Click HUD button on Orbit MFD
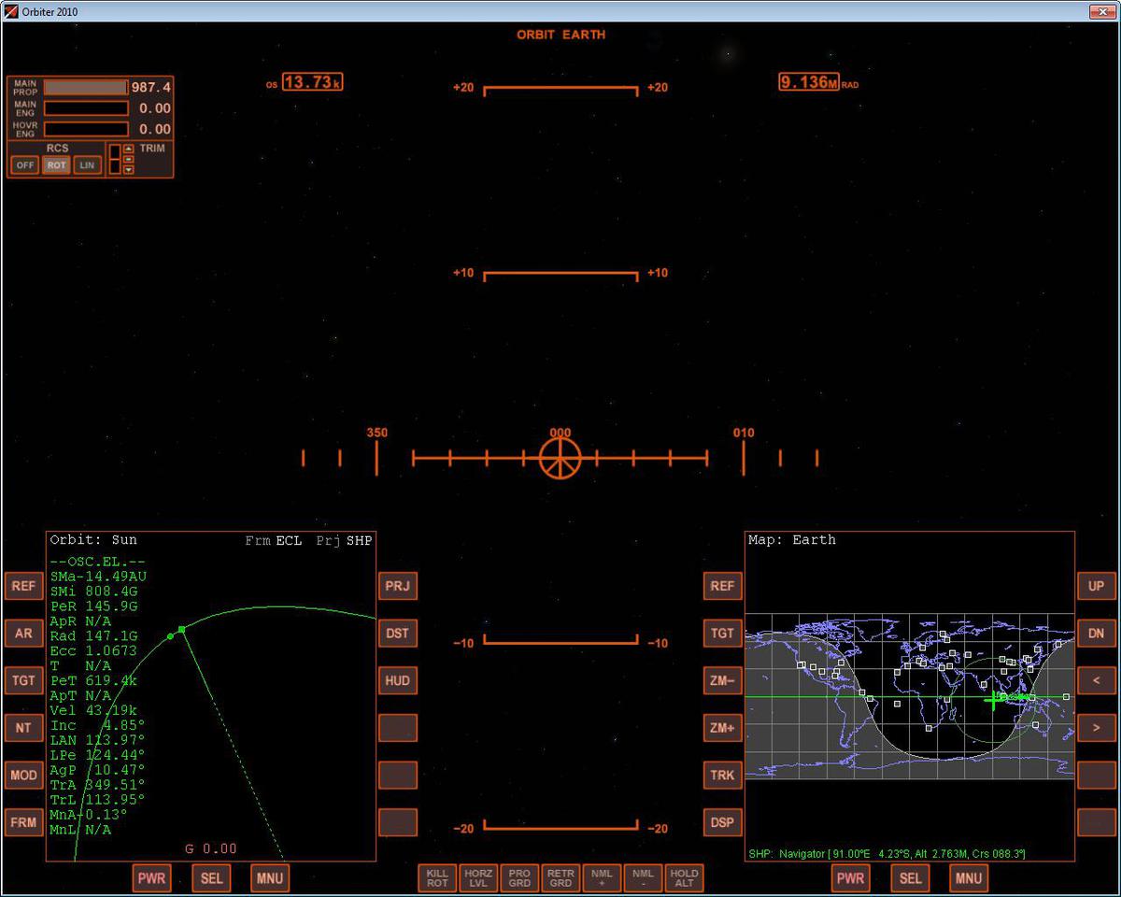This screenshot has height=897, width=1121. 398,680
